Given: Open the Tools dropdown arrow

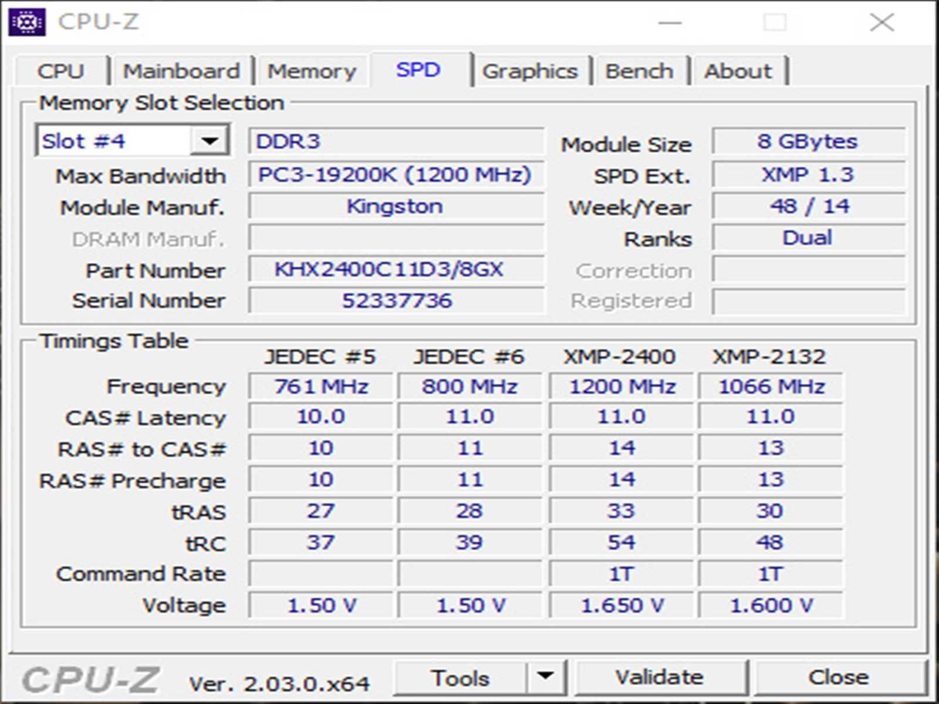Looking at the screenshot, I should pos(546,677).
